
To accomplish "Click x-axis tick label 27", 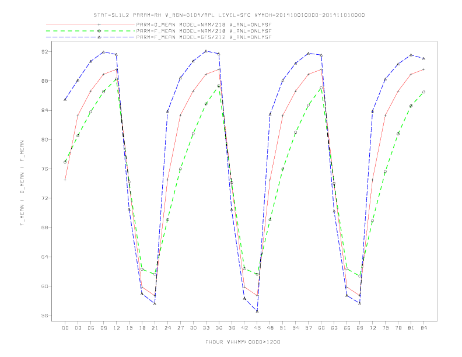I will click(180, 328).
